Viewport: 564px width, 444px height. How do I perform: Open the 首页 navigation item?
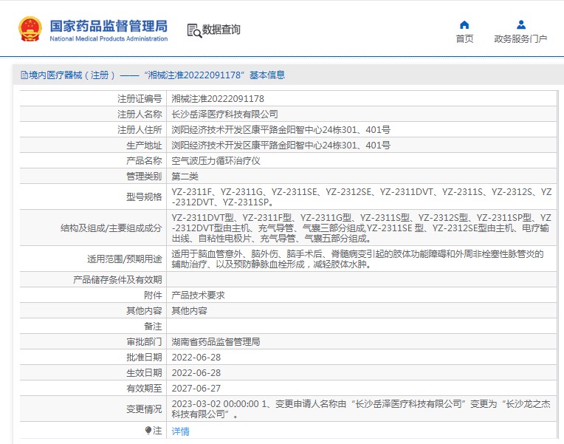pos(464,38)
